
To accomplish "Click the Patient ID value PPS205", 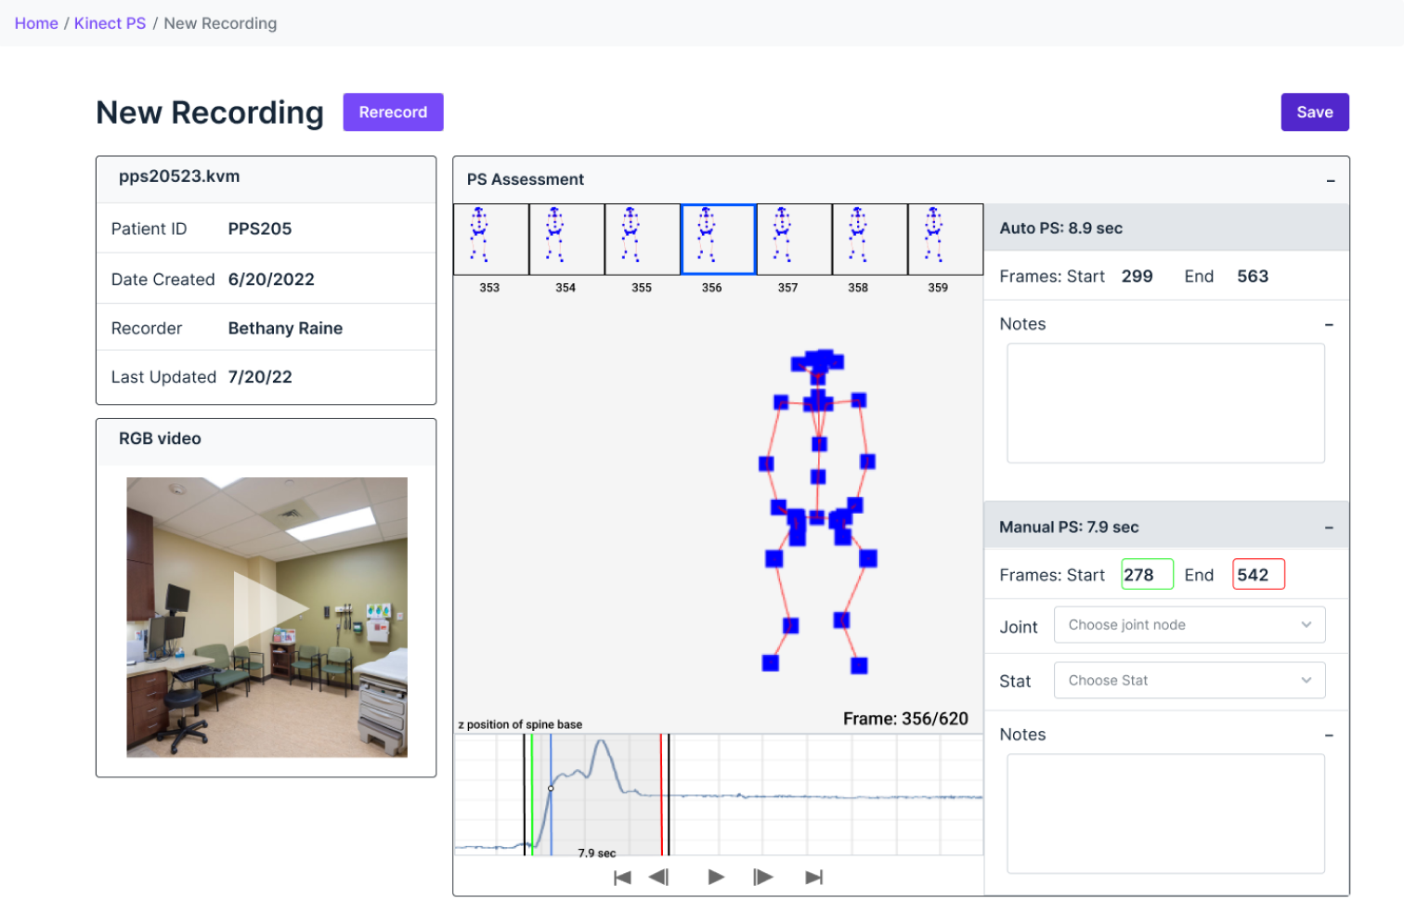I will click(260, 228).
